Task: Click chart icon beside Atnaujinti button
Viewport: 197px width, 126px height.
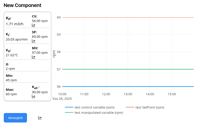Action: coord(40,118)
